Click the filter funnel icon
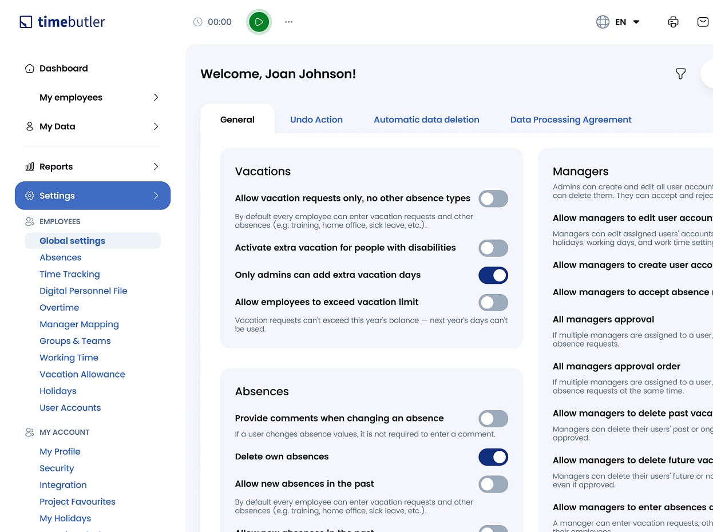Image resolution: width=713 pixels, height=532 pixels. click(680, 74)
